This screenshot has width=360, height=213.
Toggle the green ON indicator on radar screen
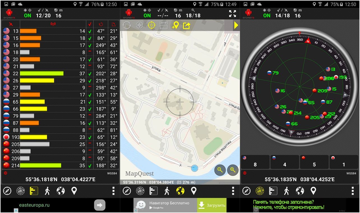[x=267, y=16]
